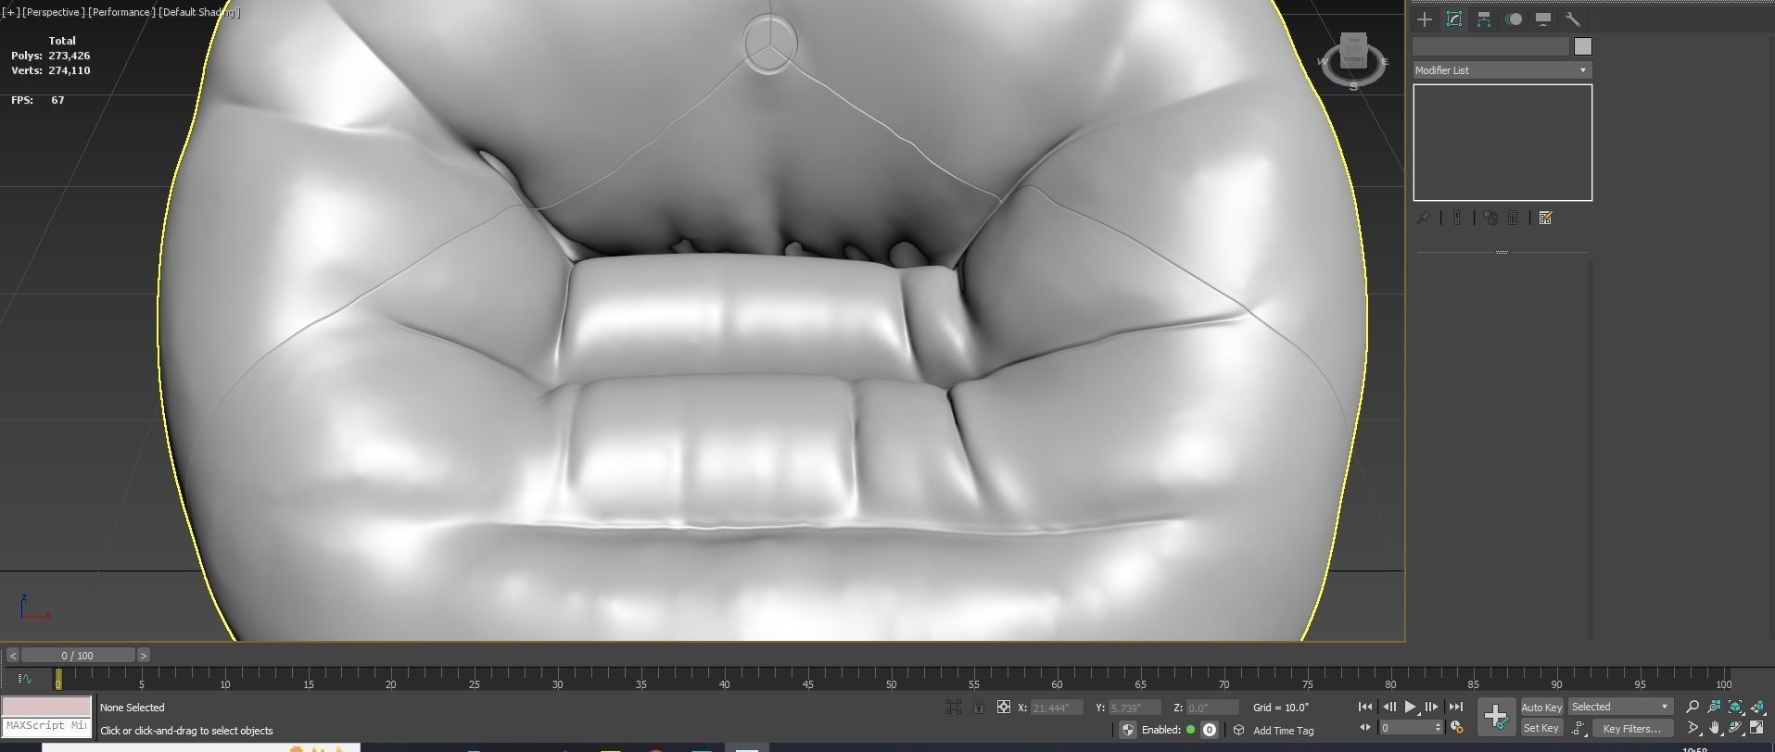This screenshot has height=752, width=1775.
Task: Select Pan View hand tool
Action: pos(1715,728)
